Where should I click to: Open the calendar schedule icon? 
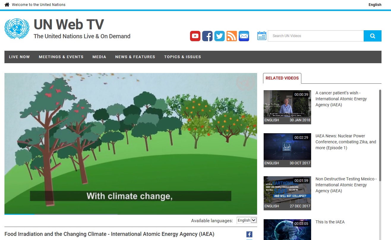(x=262, y=36)
